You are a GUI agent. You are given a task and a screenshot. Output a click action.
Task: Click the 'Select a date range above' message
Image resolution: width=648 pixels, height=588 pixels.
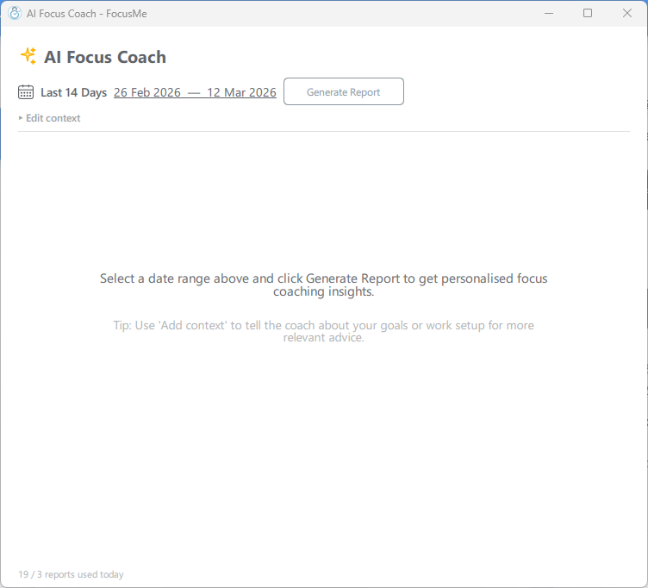[324, 285]
